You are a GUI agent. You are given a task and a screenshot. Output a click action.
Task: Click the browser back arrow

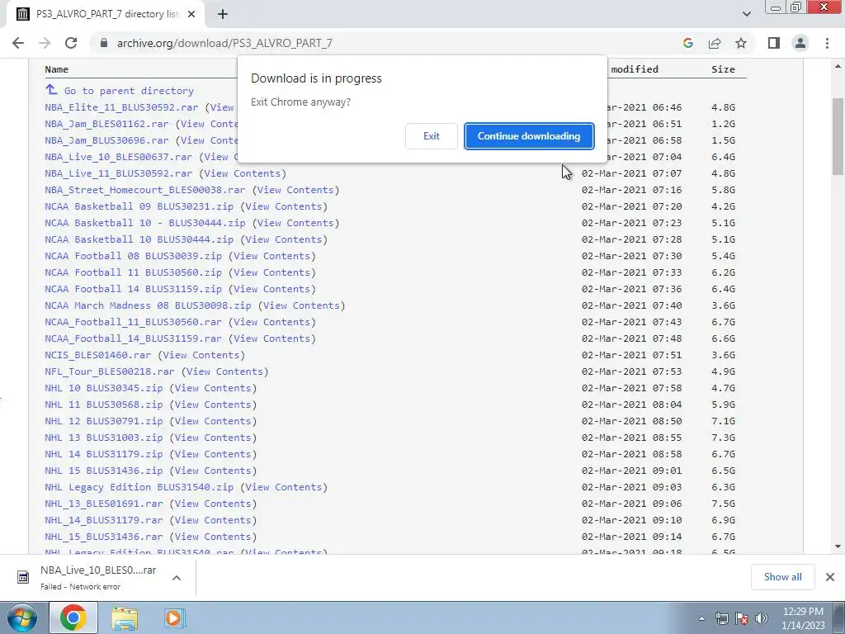18,43
